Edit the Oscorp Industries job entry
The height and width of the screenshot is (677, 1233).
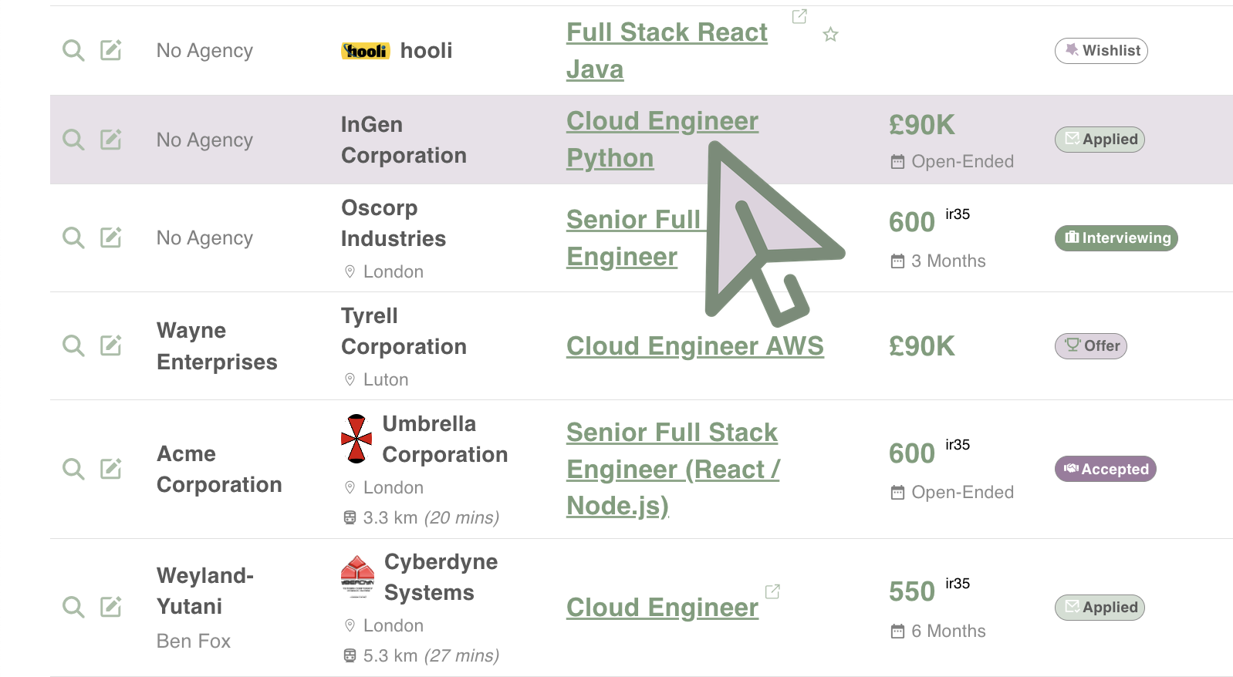111,237
